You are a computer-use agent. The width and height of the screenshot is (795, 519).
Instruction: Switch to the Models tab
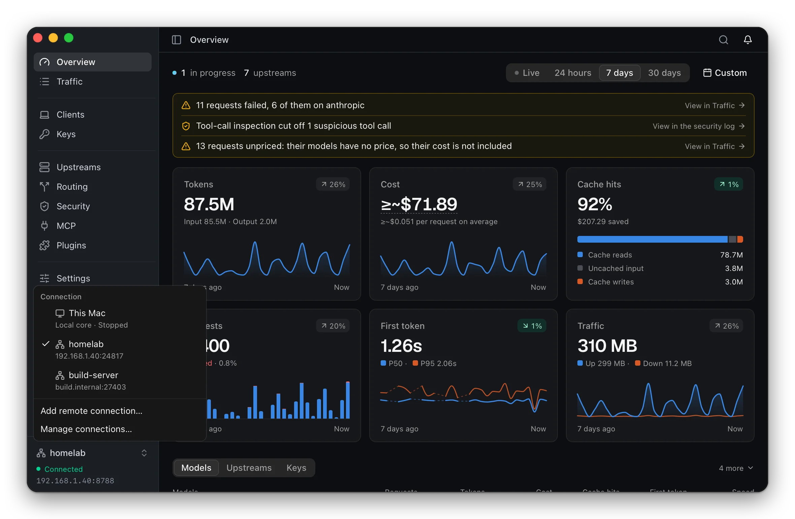coord(196,468)
